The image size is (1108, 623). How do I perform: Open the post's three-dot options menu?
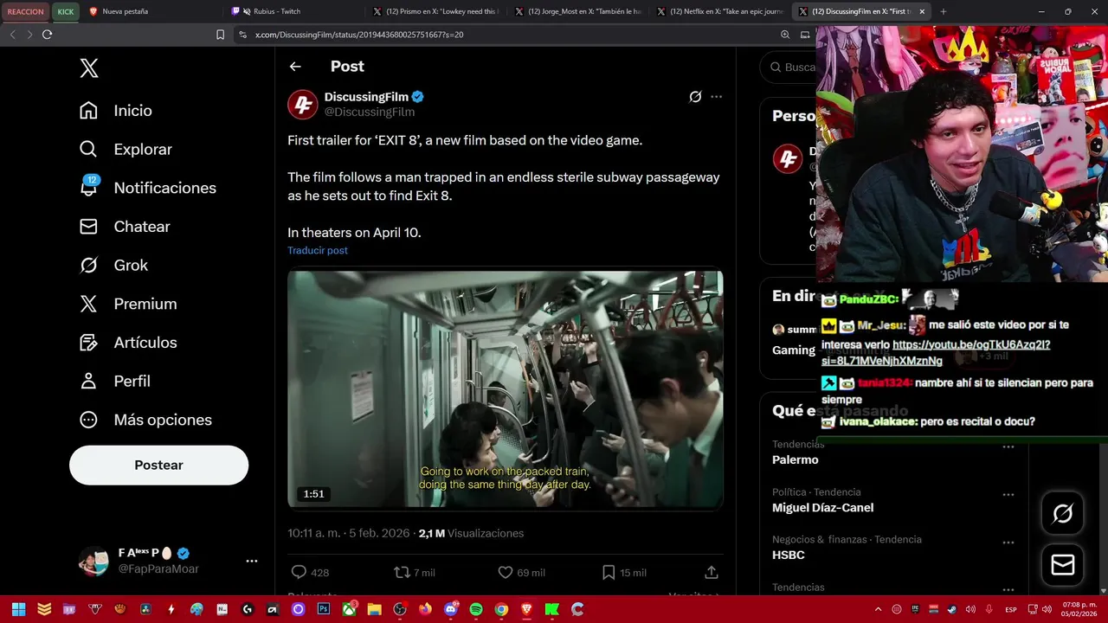pyautogui.click(x=716, y=97)
